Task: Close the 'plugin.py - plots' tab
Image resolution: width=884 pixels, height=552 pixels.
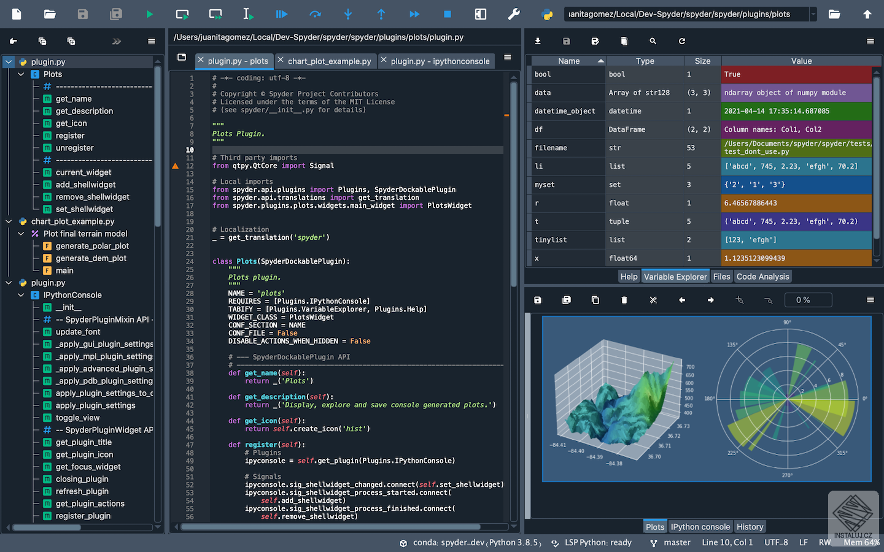Action: (201, 60)
